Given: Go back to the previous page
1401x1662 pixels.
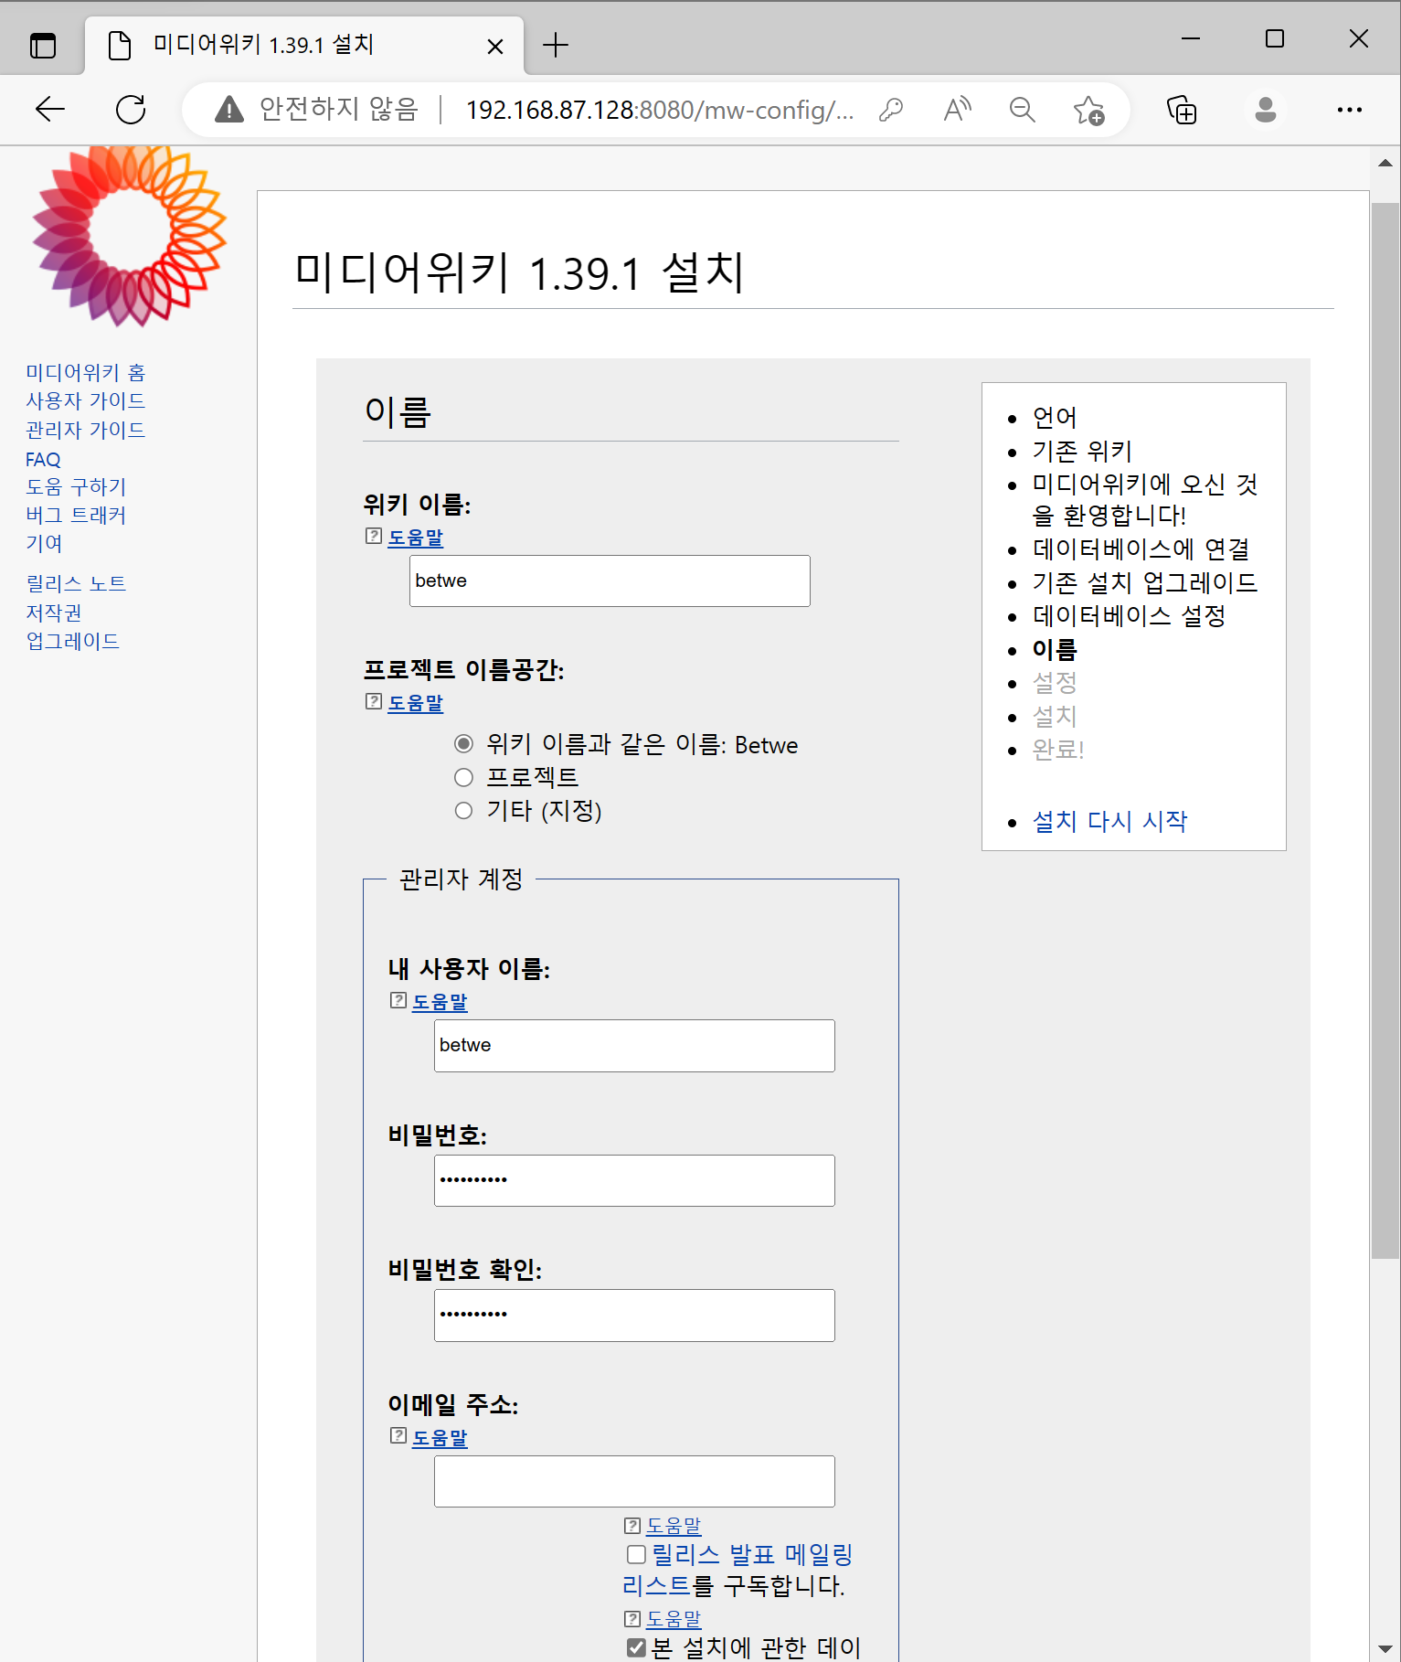Looking at the screenshot, I should coord(50,110).
